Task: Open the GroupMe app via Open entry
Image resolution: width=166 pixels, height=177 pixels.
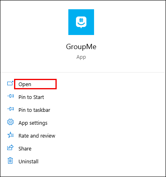Action: pyautogui.click(x=25, y=84)
